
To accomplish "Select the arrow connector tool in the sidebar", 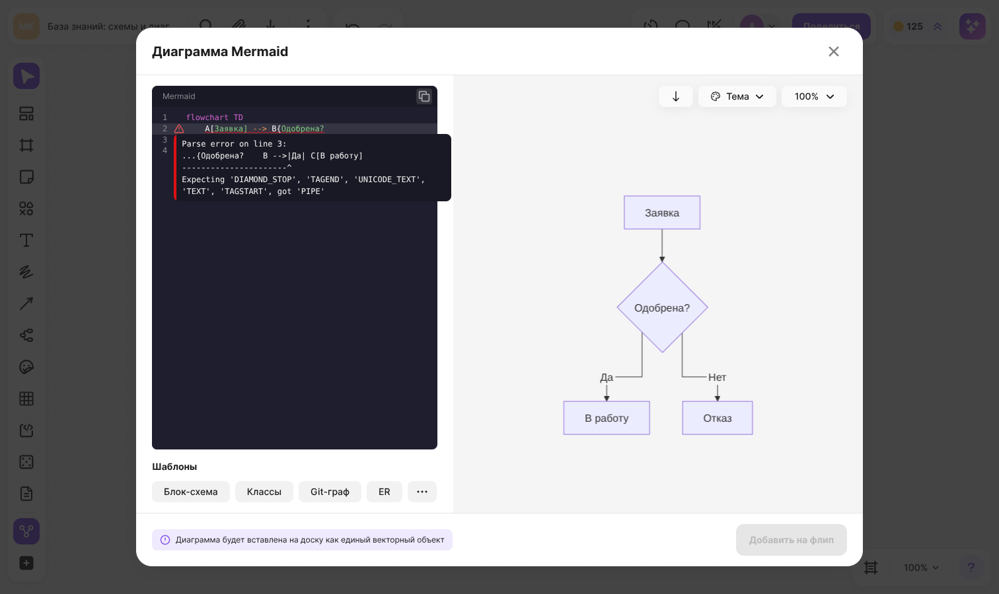I will (26, 304).
